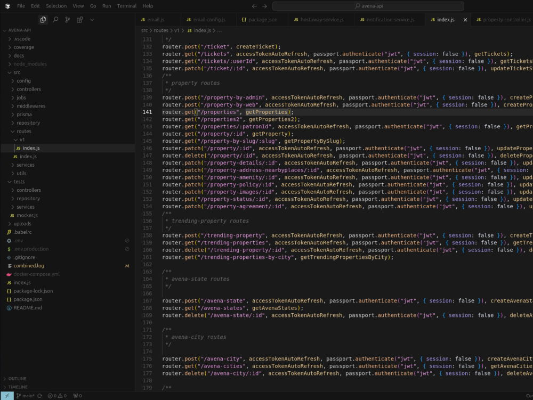Open the Go menu
The height and width of the screenshot is (400, 533).
[93, 6]
